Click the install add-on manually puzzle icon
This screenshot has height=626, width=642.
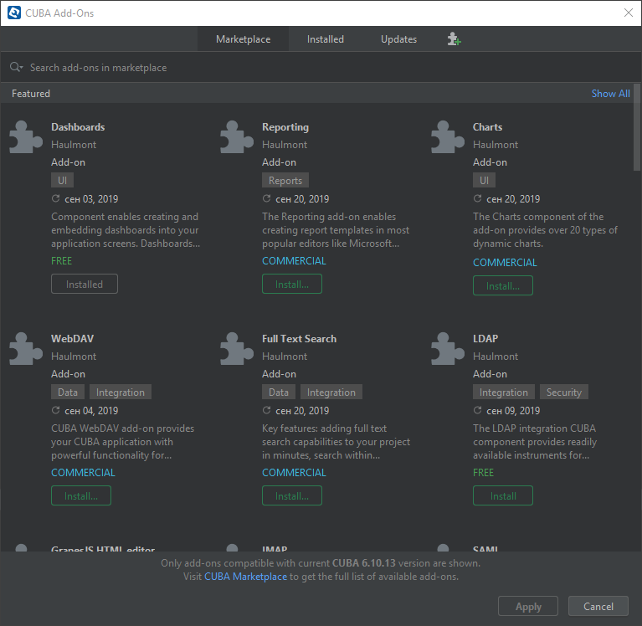point(454,39)
